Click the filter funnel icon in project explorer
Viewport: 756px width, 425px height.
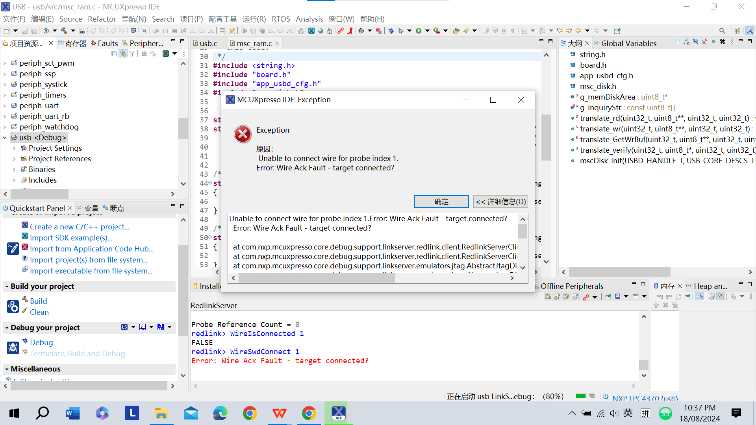132,54
